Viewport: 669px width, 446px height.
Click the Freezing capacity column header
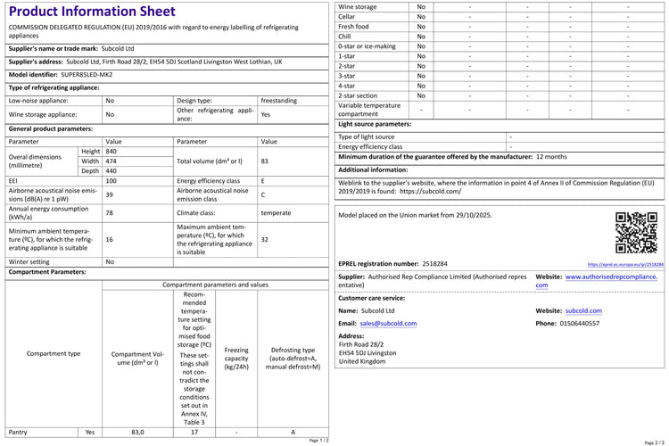[236, 359]
